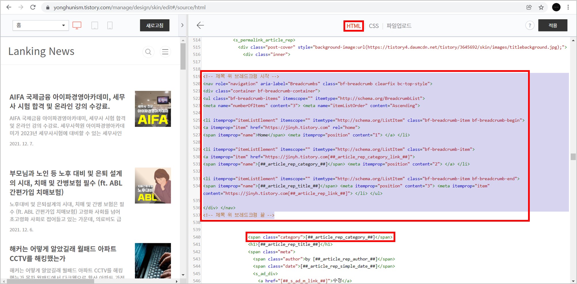This screenshot has width=577, height=284.
Task: Click the span class="date" code line
Action: (x=324, y=266)
